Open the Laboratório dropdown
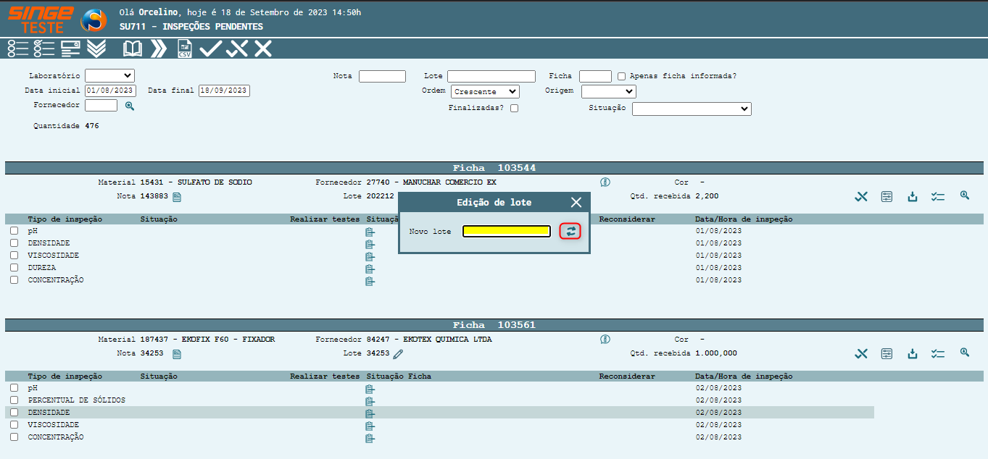Viewport: 988px width, 459px height. point(109,75)
